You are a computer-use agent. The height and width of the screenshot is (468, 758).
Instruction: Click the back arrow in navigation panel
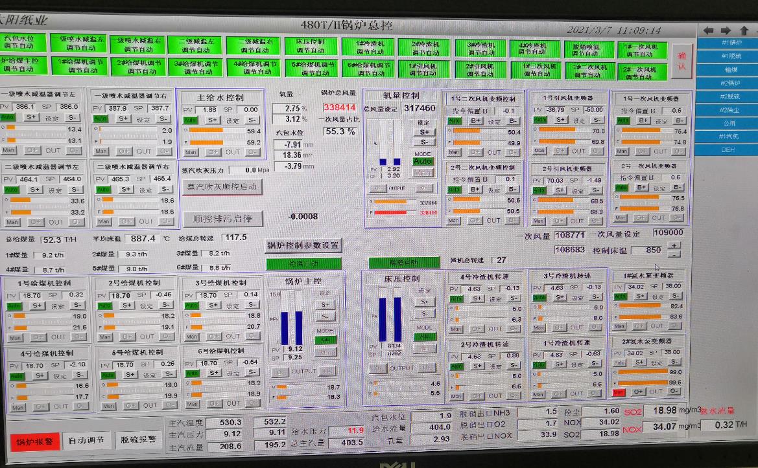(709, 30)
